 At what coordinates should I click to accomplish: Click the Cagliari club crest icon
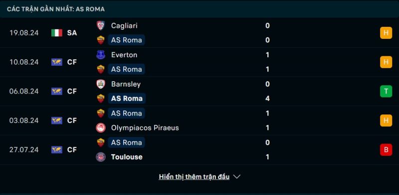pyautogui.click(x=101, y=26)
